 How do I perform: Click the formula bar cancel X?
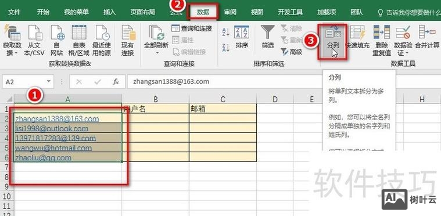[x=79, y=82]
